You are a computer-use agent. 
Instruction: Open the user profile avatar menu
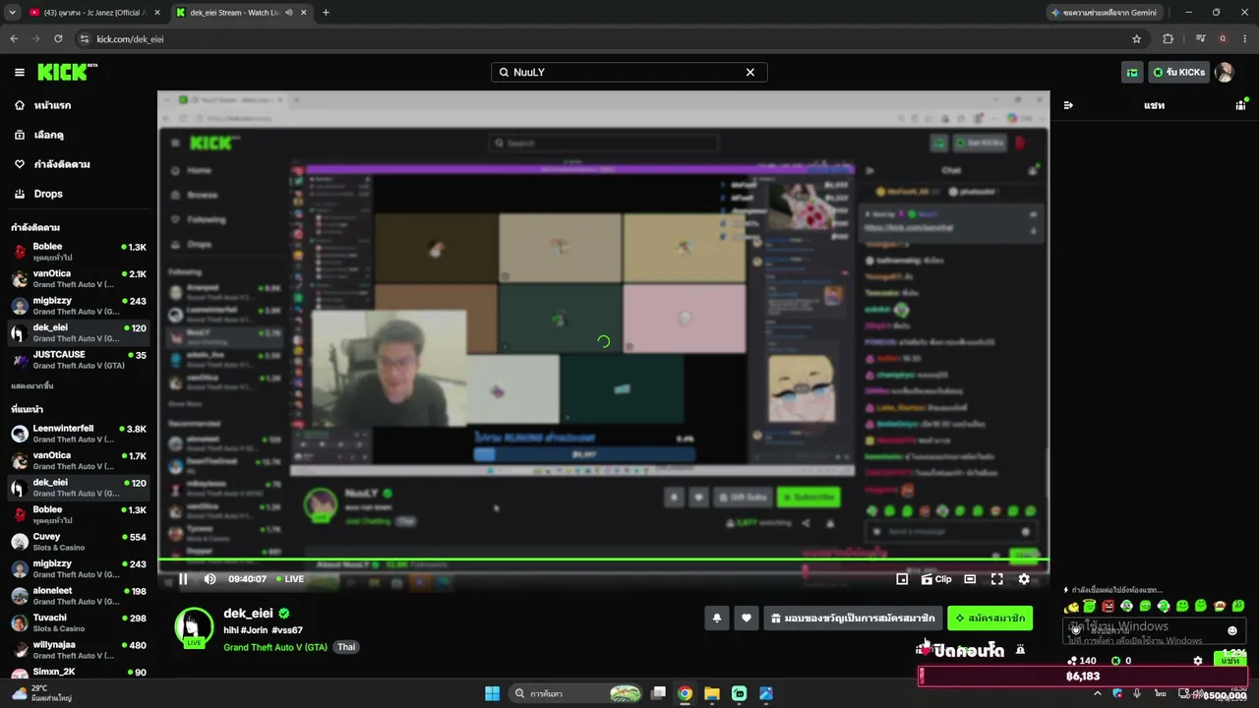coord(1225,72)
